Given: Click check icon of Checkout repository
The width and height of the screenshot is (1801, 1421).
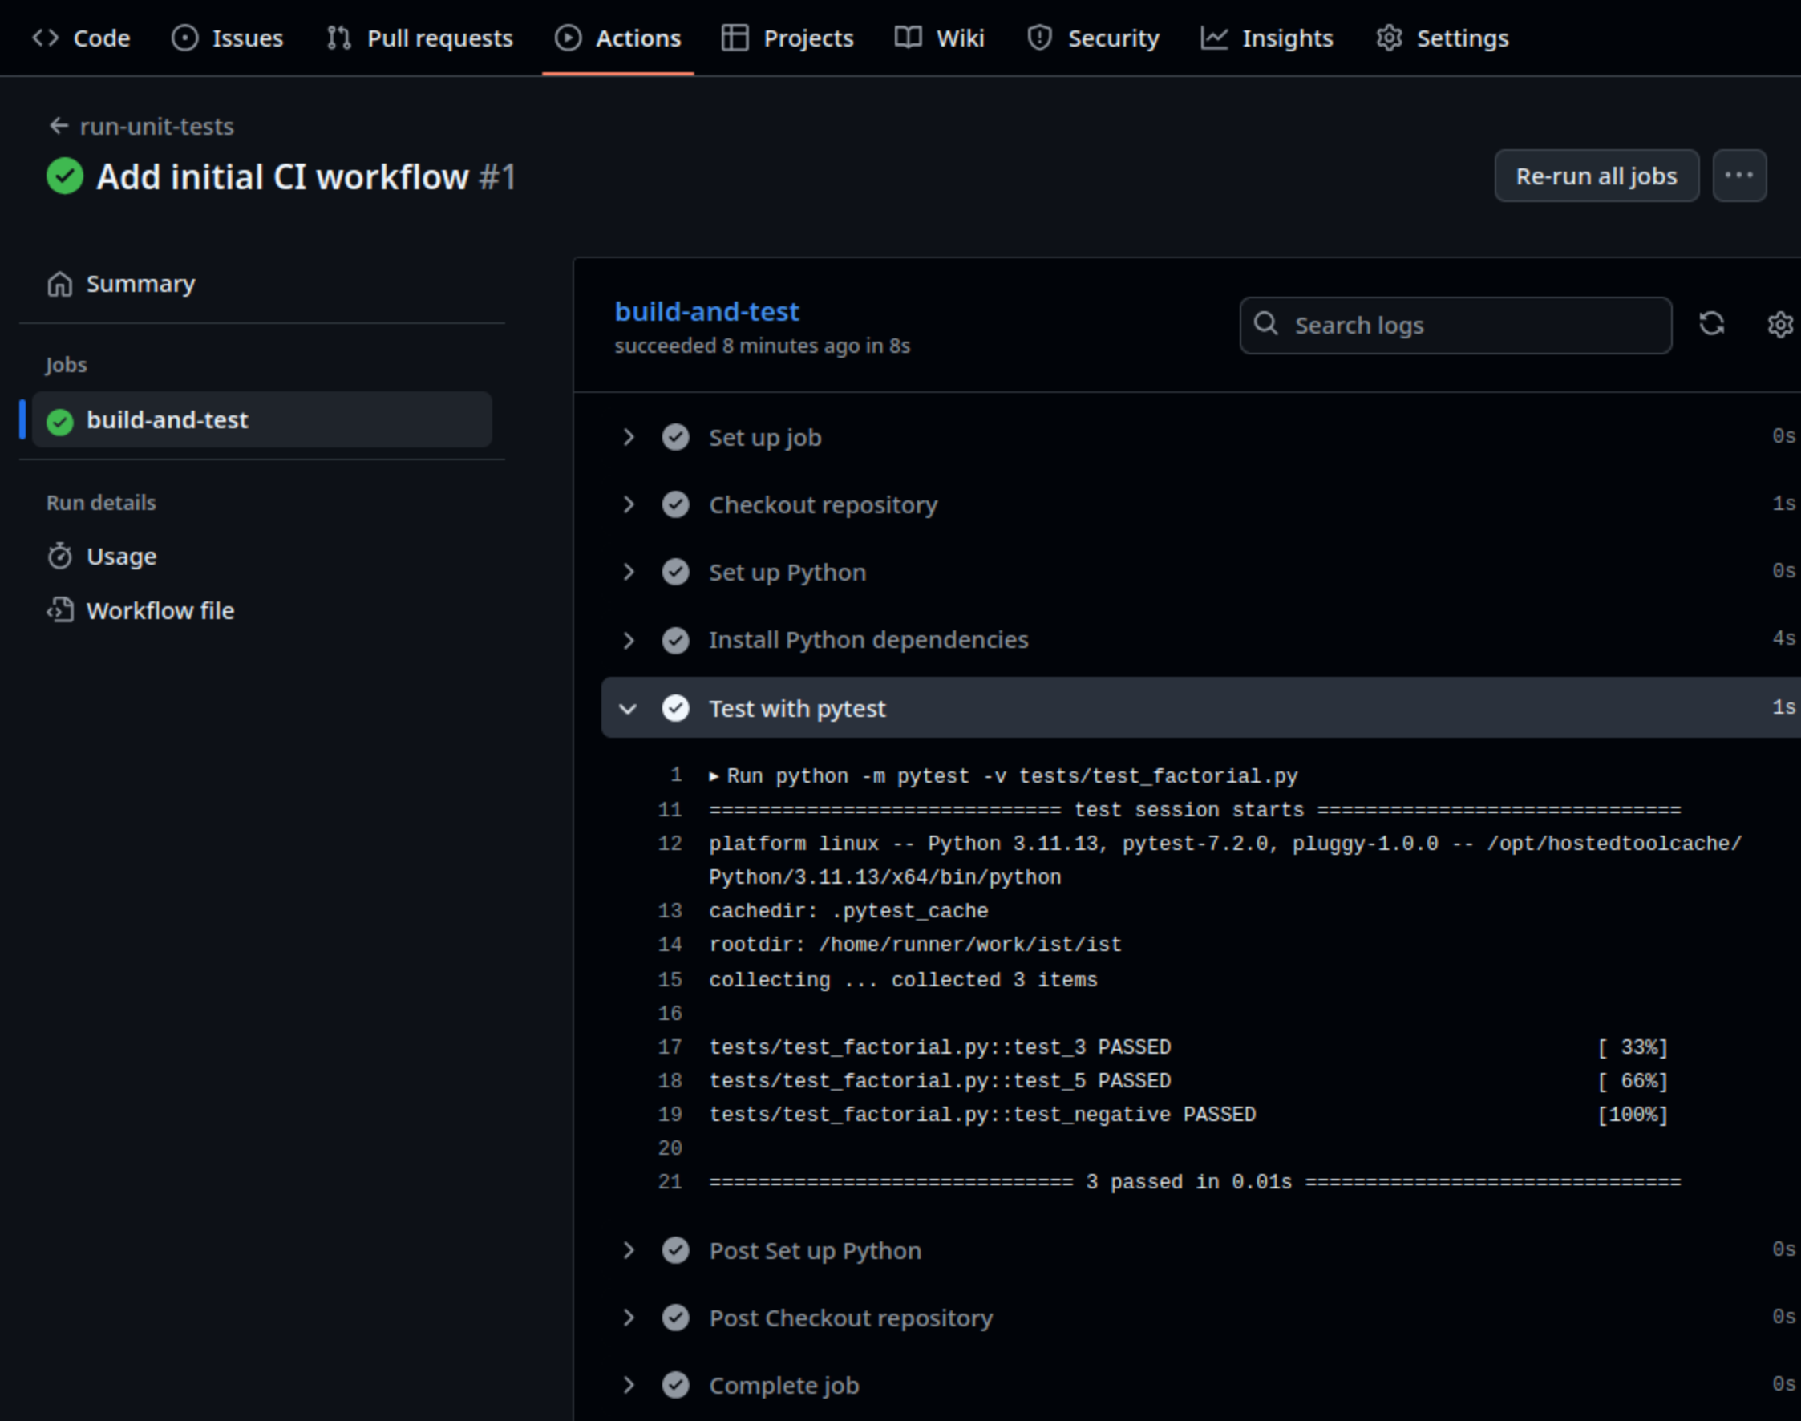Looking at the screenshot, I should coord(675,504).
